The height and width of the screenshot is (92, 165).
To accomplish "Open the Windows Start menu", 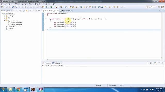I will click(3, 90).
